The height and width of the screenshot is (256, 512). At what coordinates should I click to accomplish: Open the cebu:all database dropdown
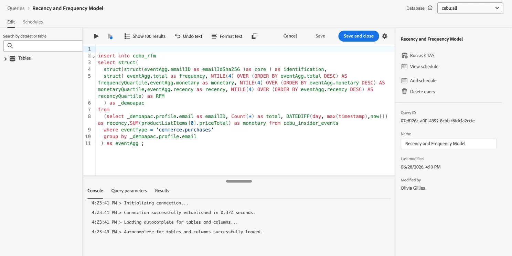470,8
